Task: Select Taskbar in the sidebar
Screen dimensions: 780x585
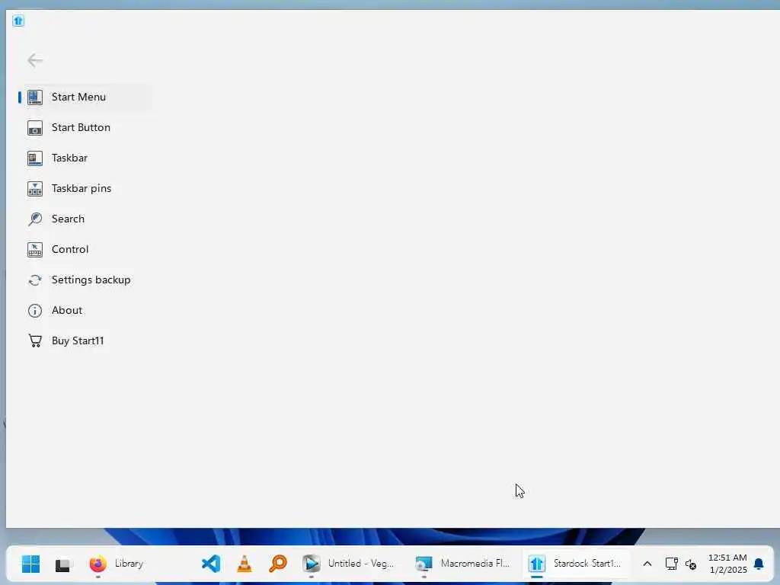Action: (x=85, y=158)
